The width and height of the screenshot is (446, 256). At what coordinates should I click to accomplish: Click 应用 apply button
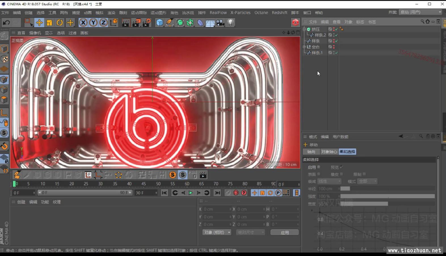click(x=285, y=232)
